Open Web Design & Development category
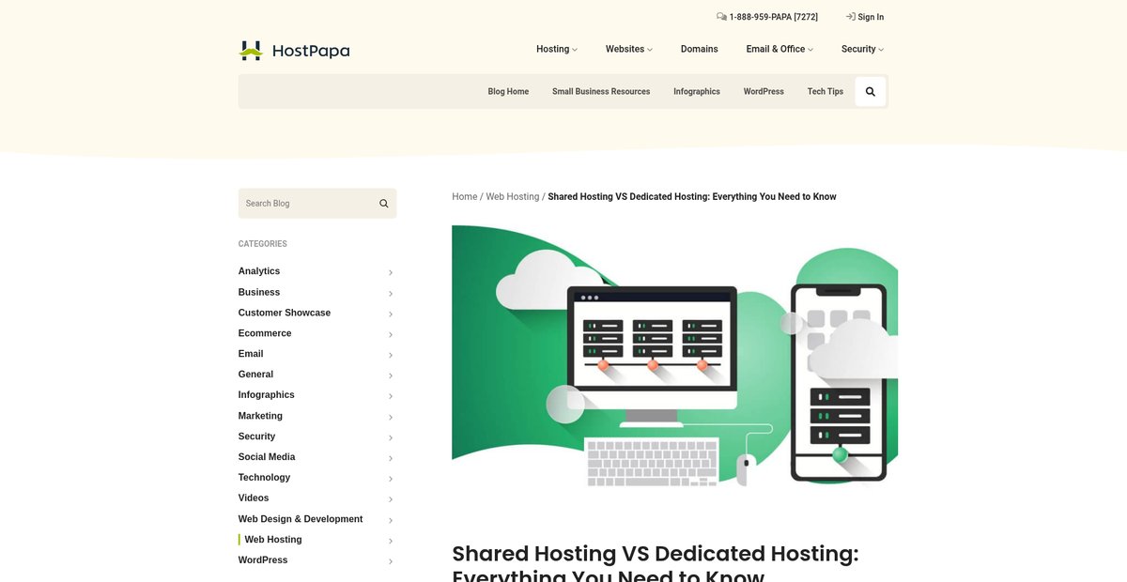Screen dimensions: 1127x582 pyautogui.click(x=301, y=519)
